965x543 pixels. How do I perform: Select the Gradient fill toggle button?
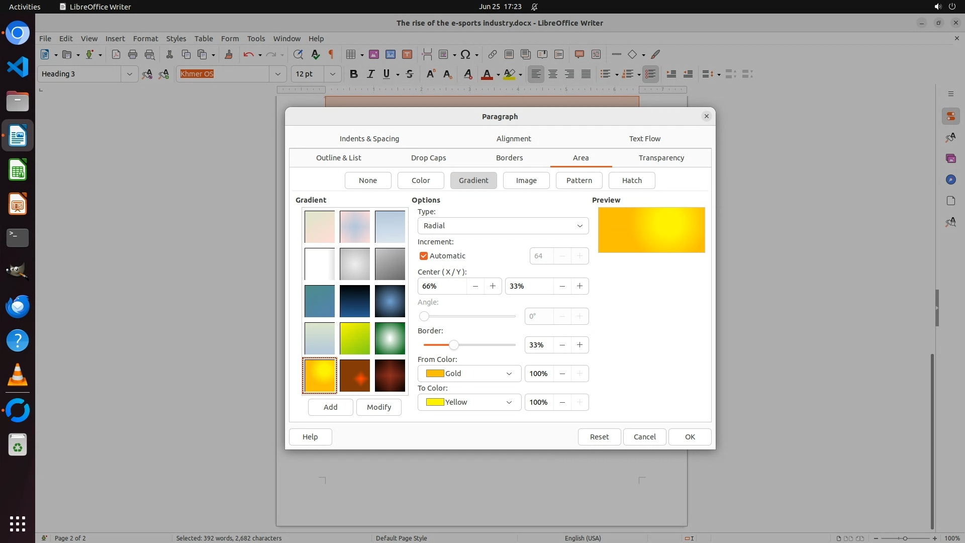pyautogui.click(x=473, y=180)
